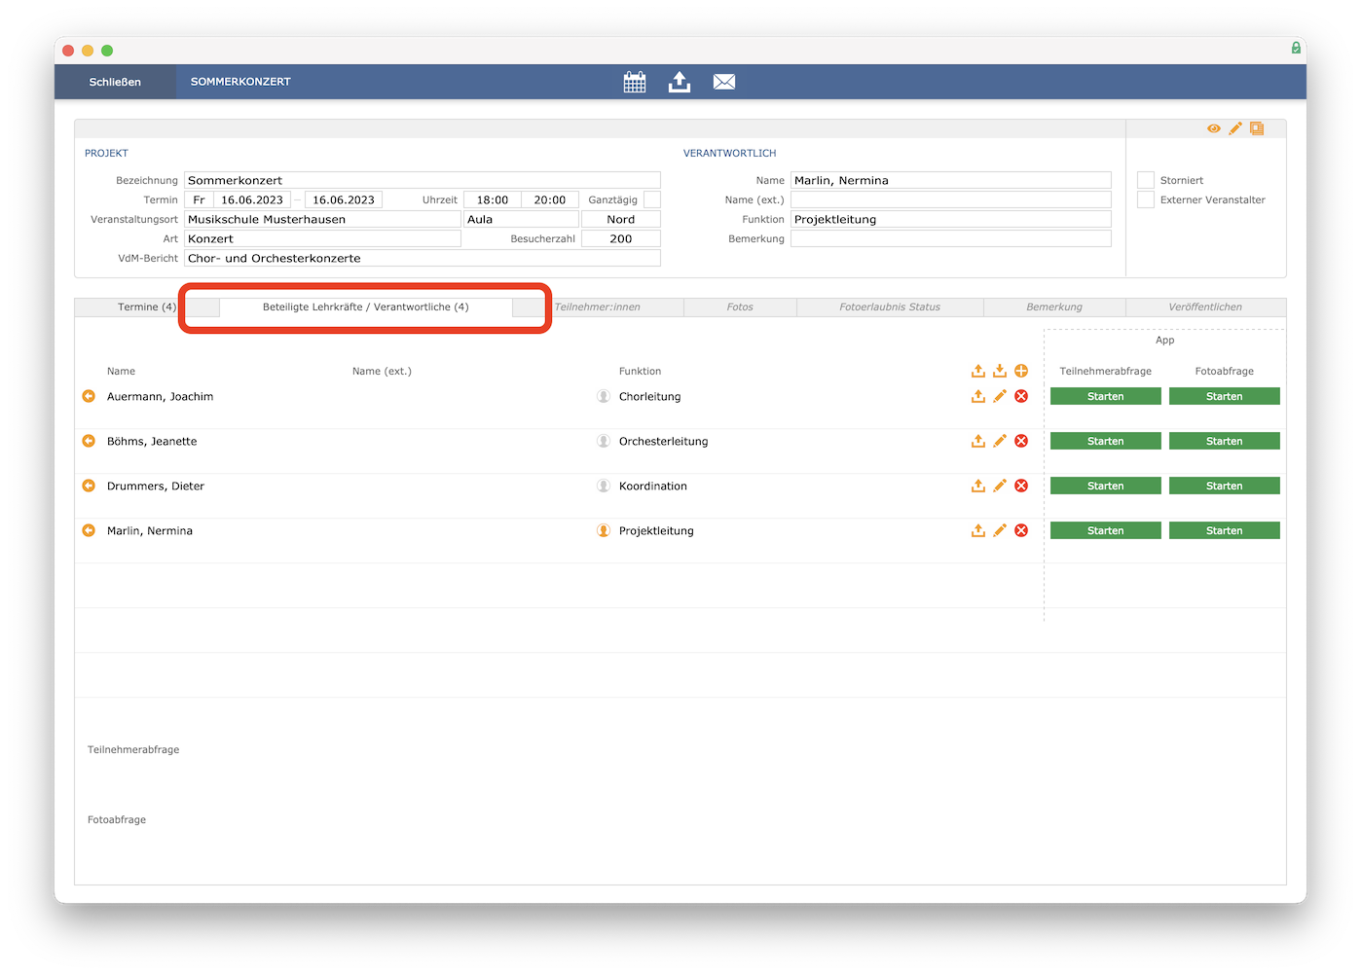Viewport: 1361px width, 975px height.
Task: Click the room field Aula
Action: pos(521,219)
